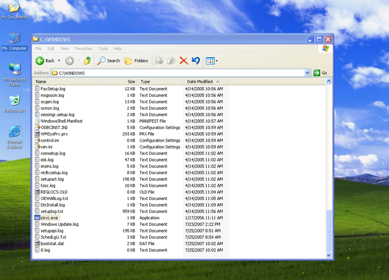
Task: Sort files by Date Modified column
Action: click(x=206, y=82)
